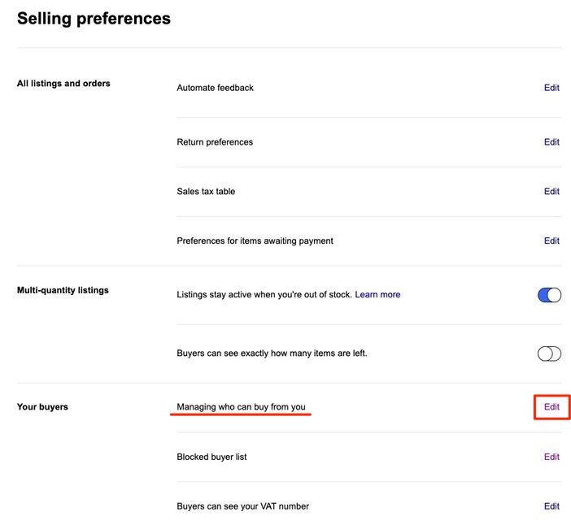This screenshot has height=529, width=571.
Task: Click the underlined Managing who can buy label
Action: click(x=241, y=407)
